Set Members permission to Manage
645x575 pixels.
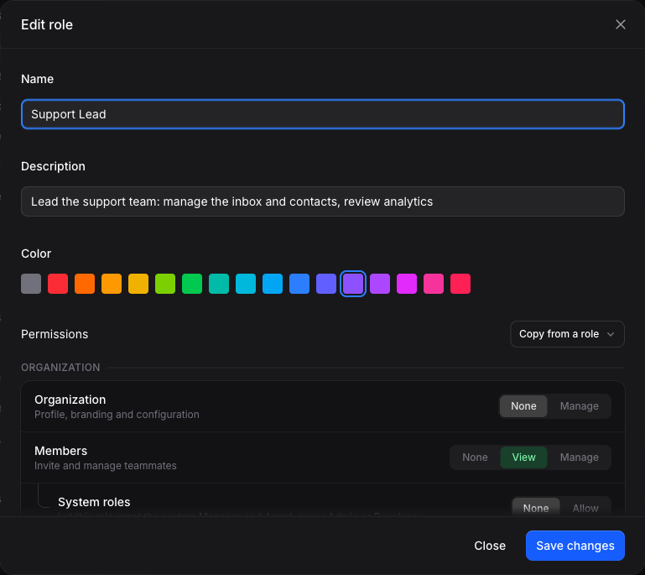coord(580,457)
